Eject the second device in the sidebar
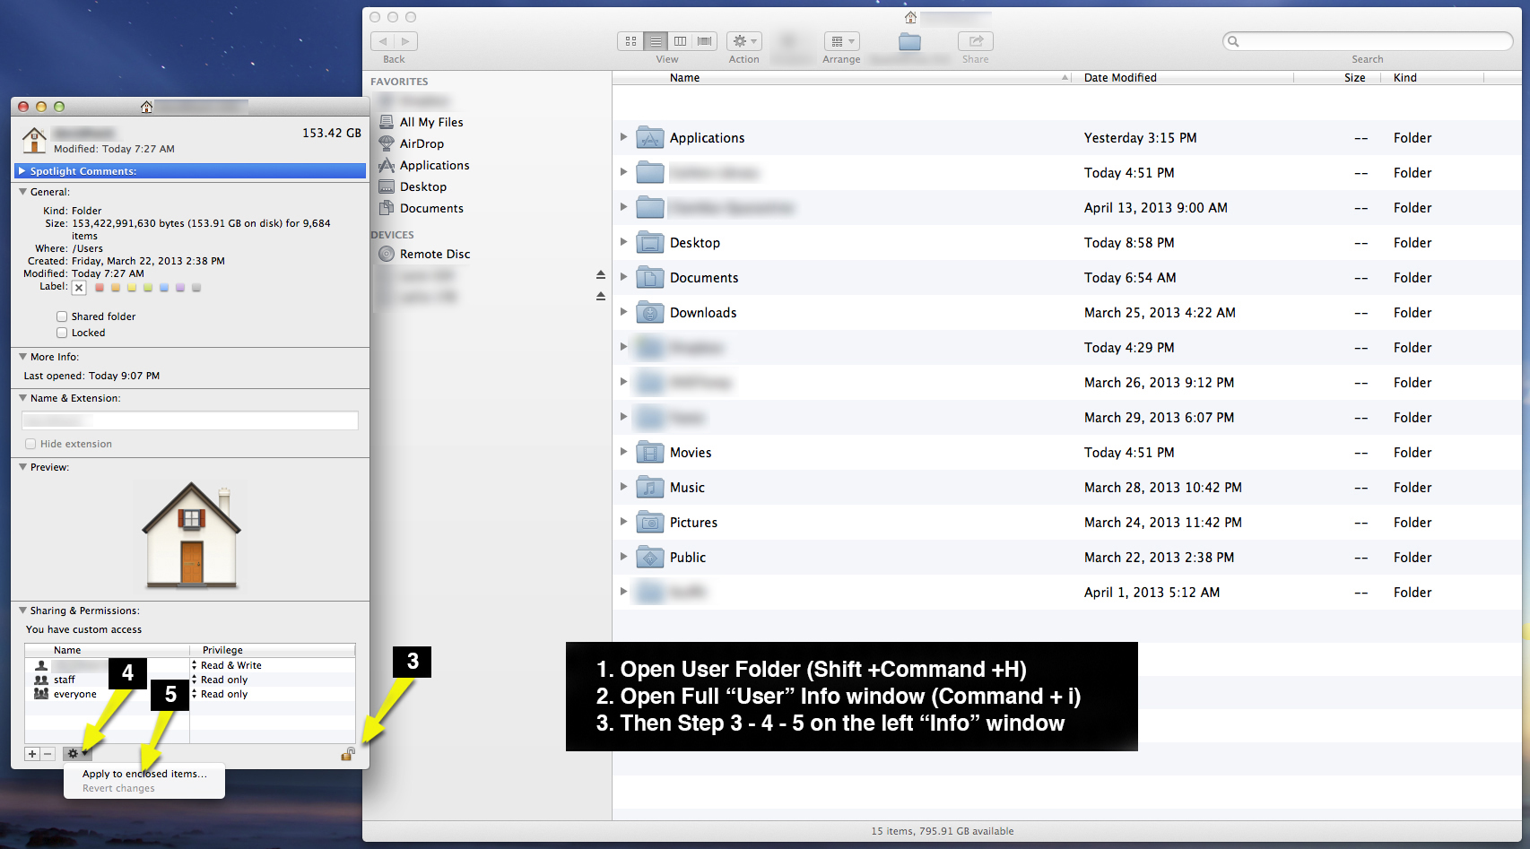 [x=601, y=297]
